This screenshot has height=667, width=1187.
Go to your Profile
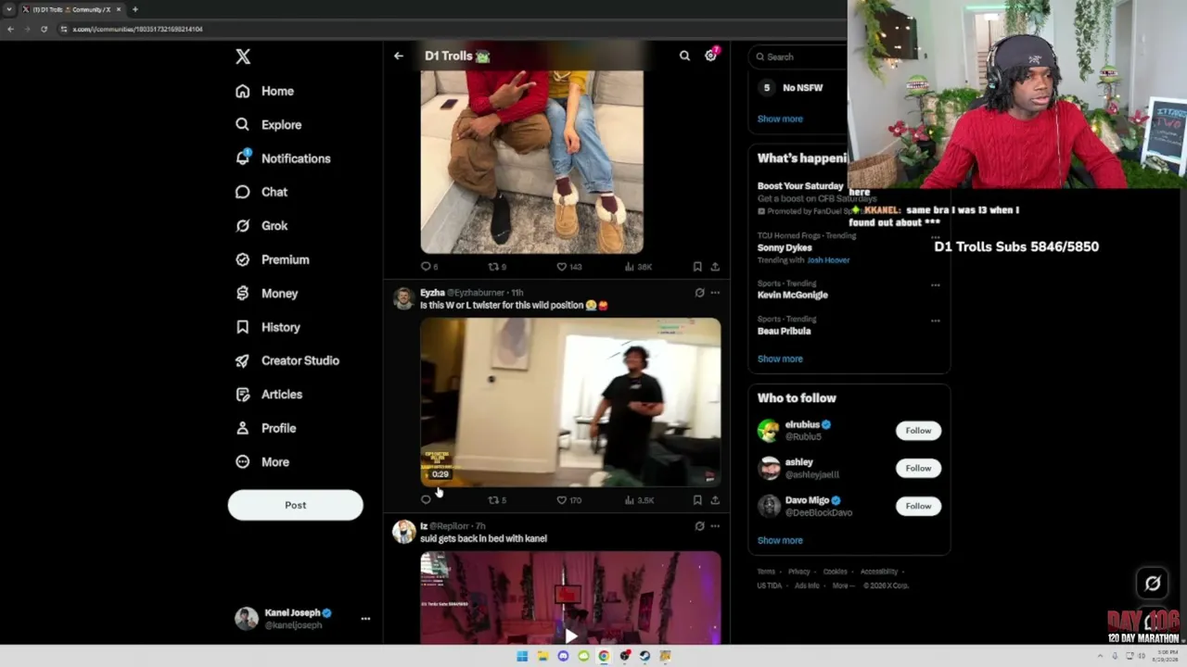click(x=266, y=428)
